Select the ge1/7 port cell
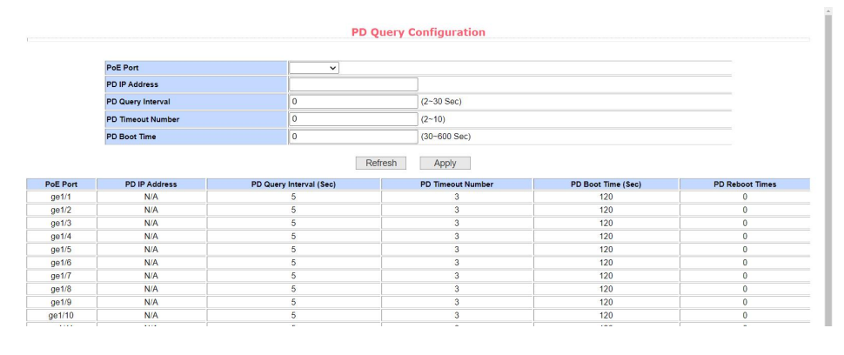 62,276
